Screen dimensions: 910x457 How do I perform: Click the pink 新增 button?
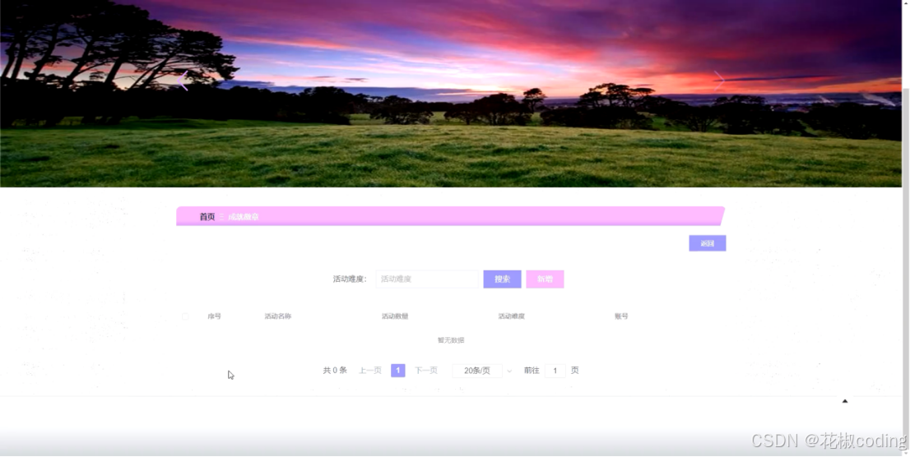tap(545, 279)
